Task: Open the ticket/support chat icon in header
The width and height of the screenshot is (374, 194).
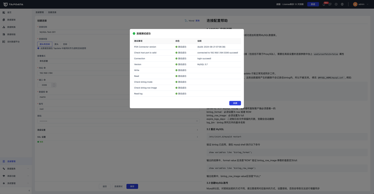Action: click(330, 4)
